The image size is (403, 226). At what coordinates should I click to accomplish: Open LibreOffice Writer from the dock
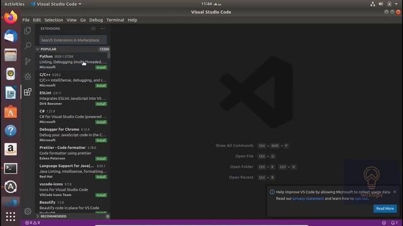11,93
